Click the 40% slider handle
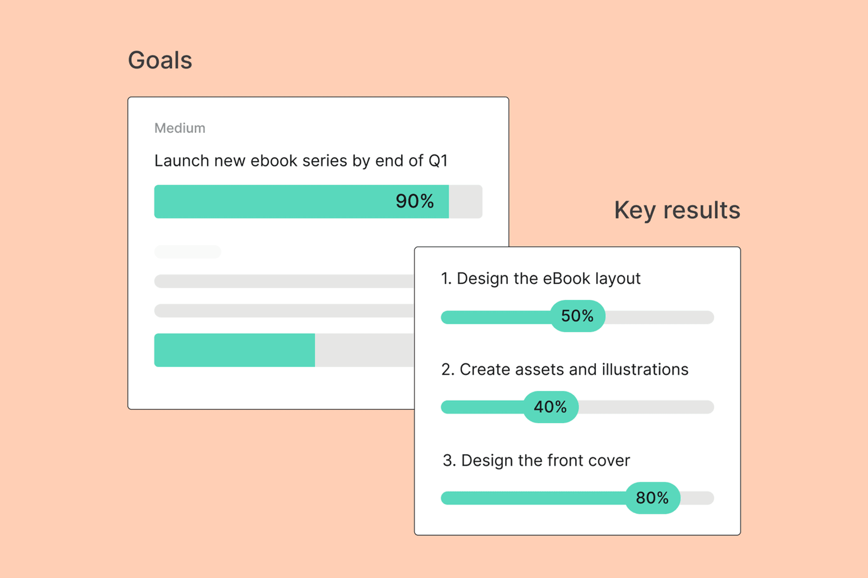The width and height of the screenshot is (868, 578). (550, 407)
